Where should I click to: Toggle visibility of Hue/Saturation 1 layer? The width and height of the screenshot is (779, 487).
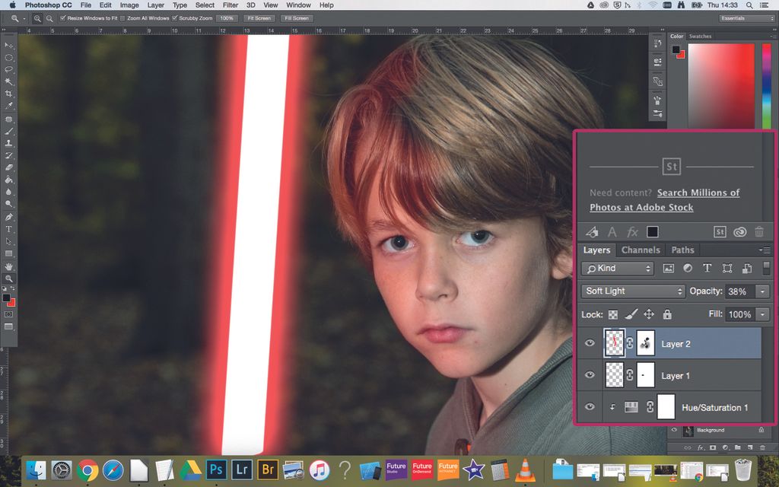590,407
